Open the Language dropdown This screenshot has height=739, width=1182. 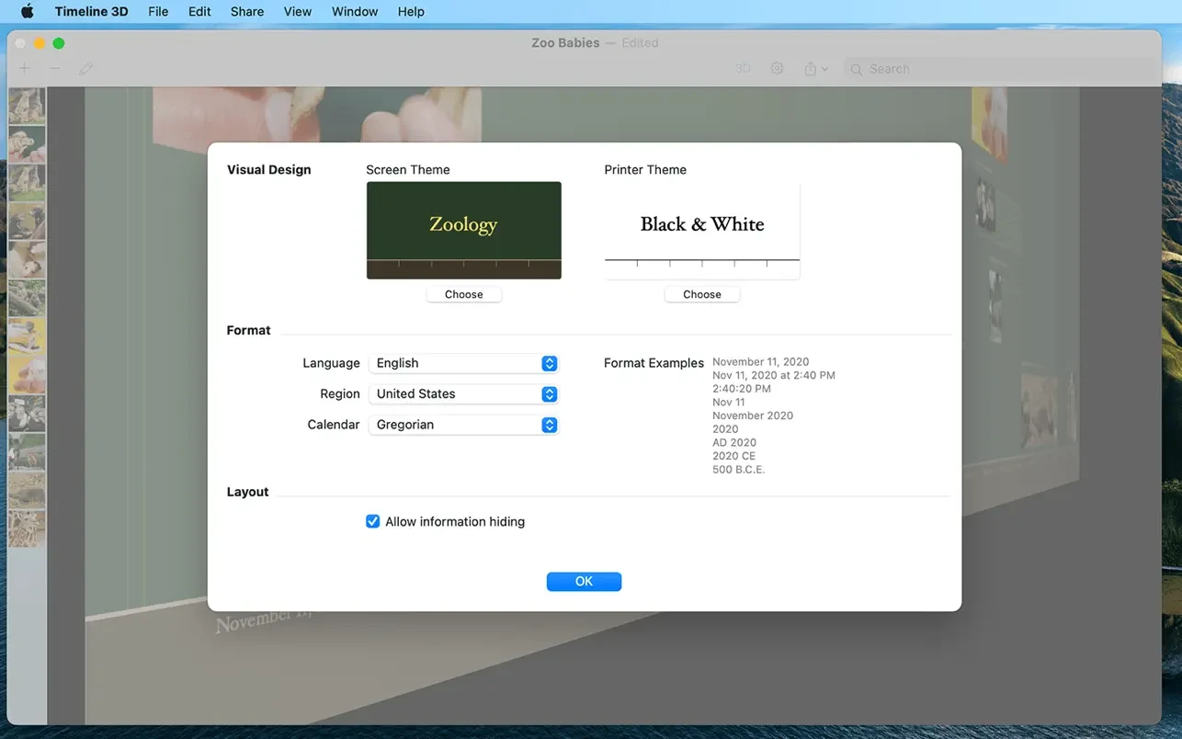463,363
